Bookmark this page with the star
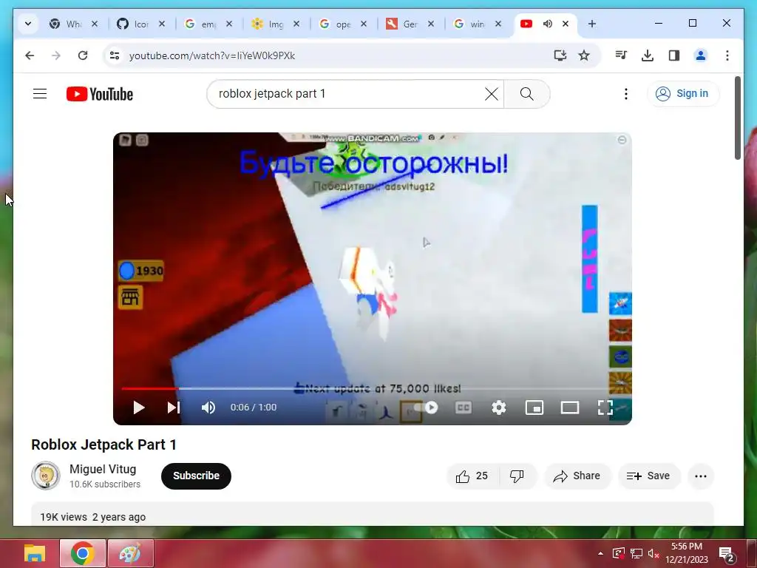 [584, 55]
